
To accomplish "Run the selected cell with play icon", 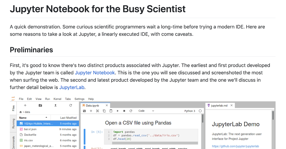I will [x=118, y=111].
